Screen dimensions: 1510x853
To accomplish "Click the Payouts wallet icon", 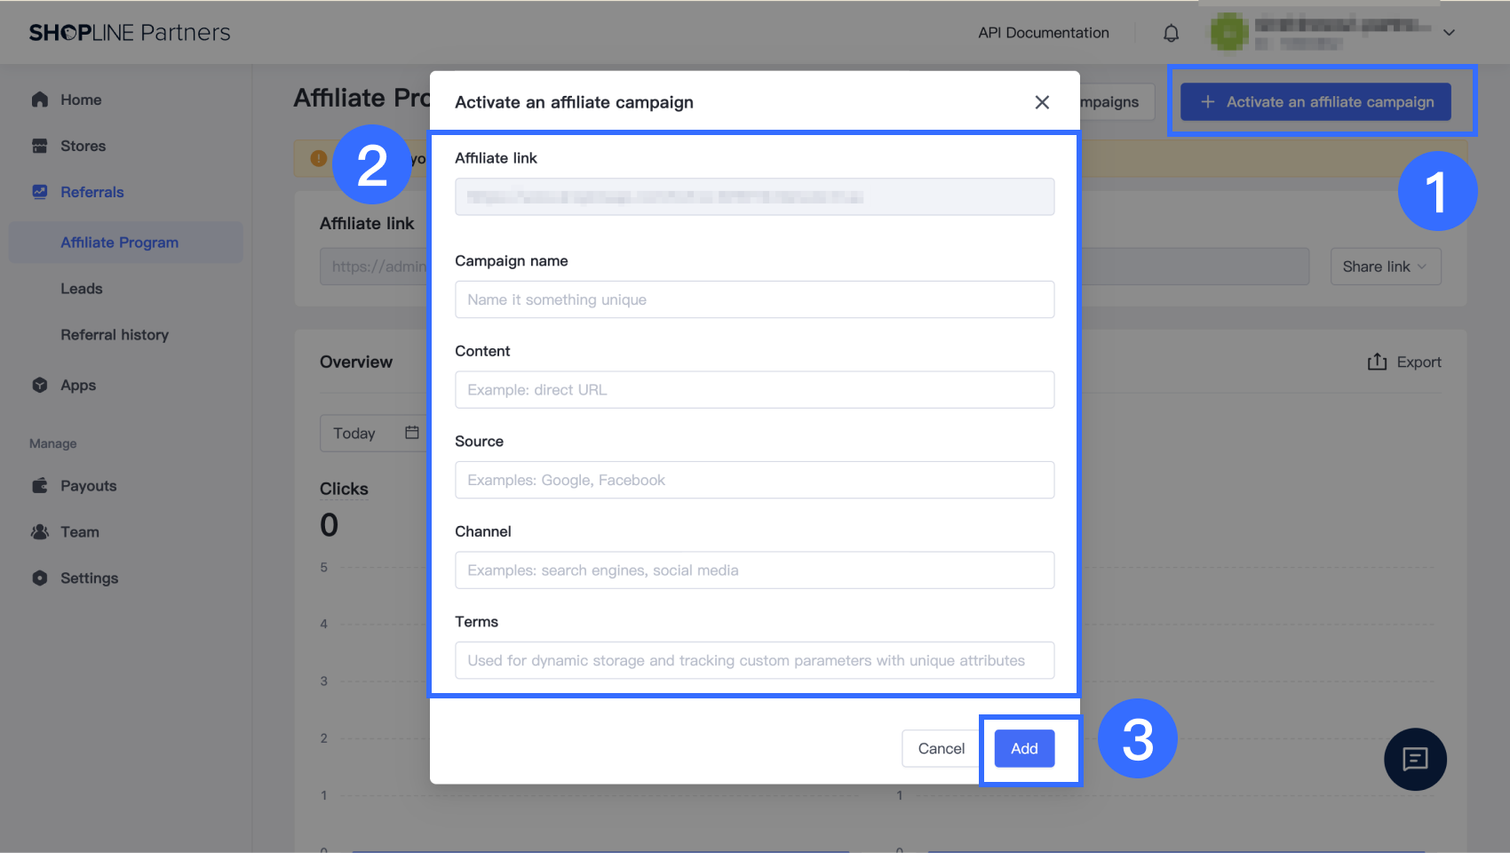I will pyautogui.click(x=40, y=486).
